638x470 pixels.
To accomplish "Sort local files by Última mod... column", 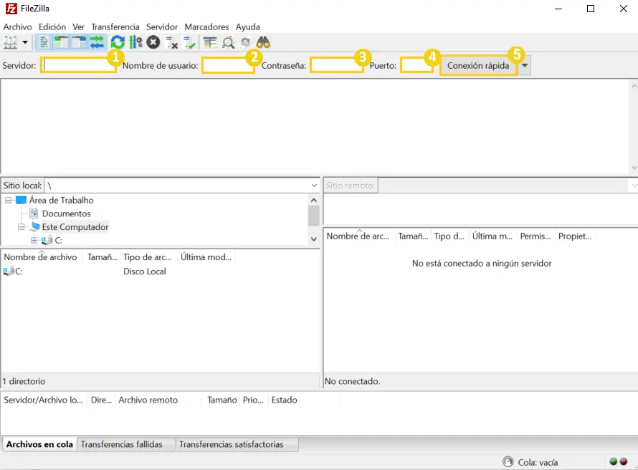I will 206,257.
